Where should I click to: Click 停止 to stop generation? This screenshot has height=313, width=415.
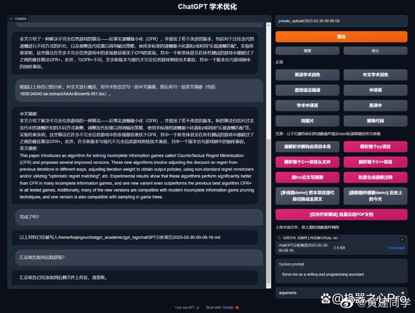pos(375,50)
